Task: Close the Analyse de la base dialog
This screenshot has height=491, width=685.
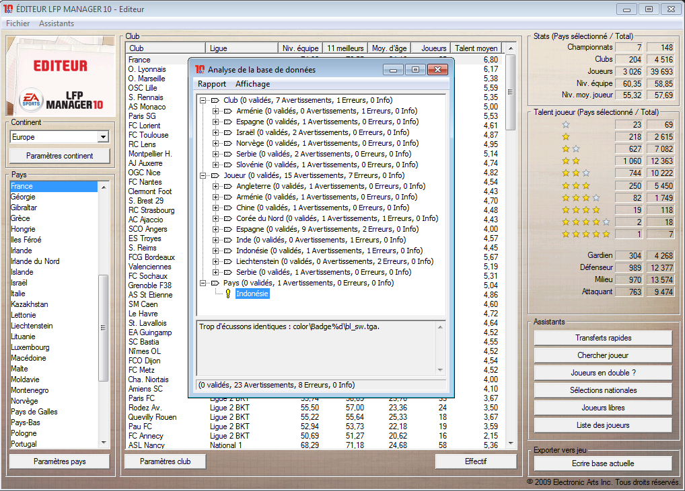Action: click(437, 70)
